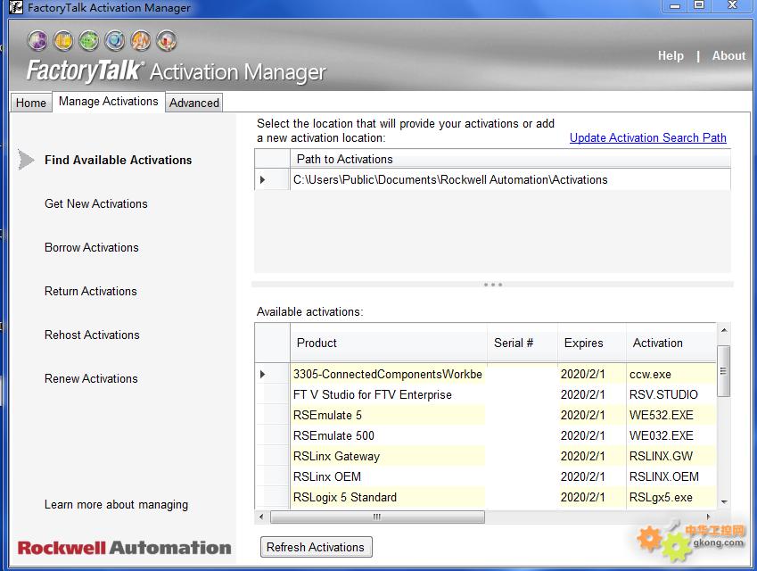Select the RSLinx Gateway product
Viewport: 757px width, 571px height.
[x=388, y=456]
